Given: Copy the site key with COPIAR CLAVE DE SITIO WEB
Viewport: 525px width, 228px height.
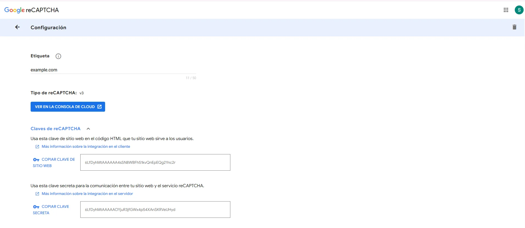Looking at the screenshot, I should coord(54,163).
